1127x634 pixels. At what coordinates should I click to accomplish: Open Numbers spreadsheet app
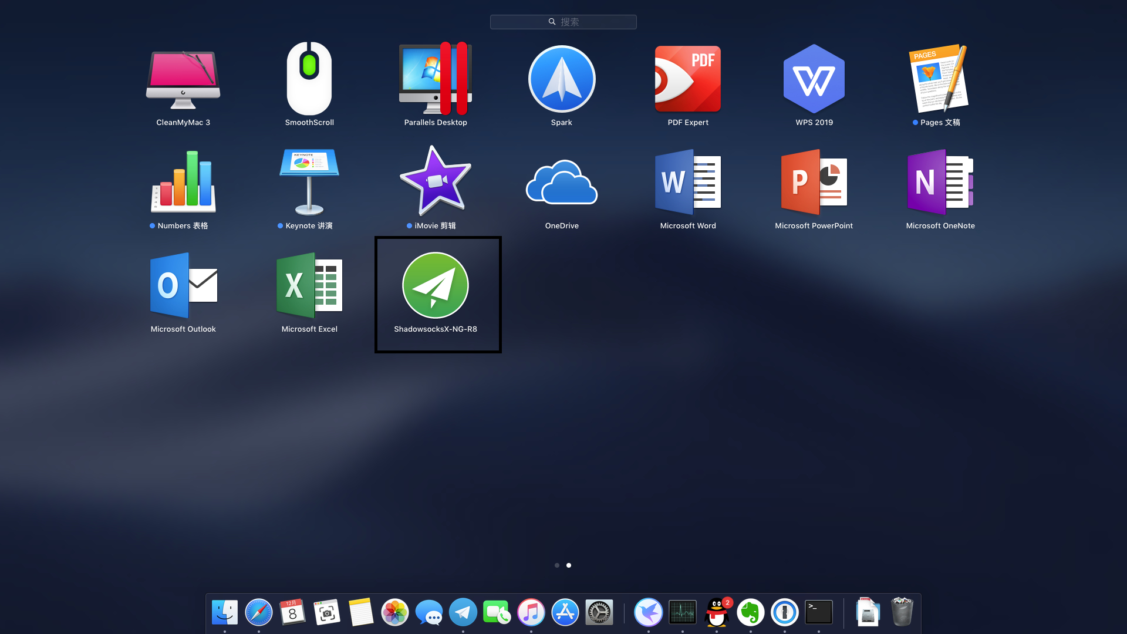[x=183, y=182]
